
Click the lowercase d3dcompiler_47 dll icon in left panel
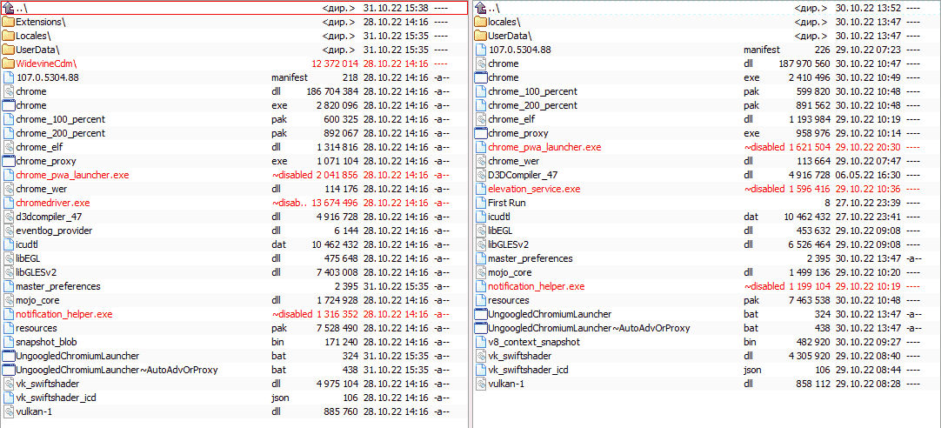(x=9, y=217)
